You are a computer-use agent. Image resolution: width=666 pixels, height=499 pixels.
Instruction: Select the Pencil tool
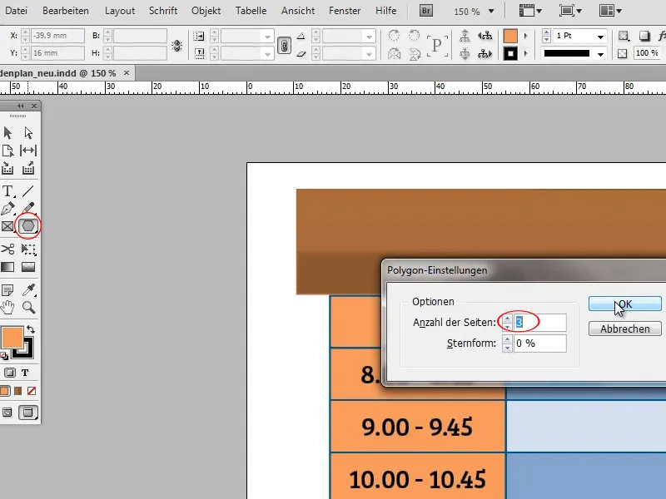click(x=28, y=209)
